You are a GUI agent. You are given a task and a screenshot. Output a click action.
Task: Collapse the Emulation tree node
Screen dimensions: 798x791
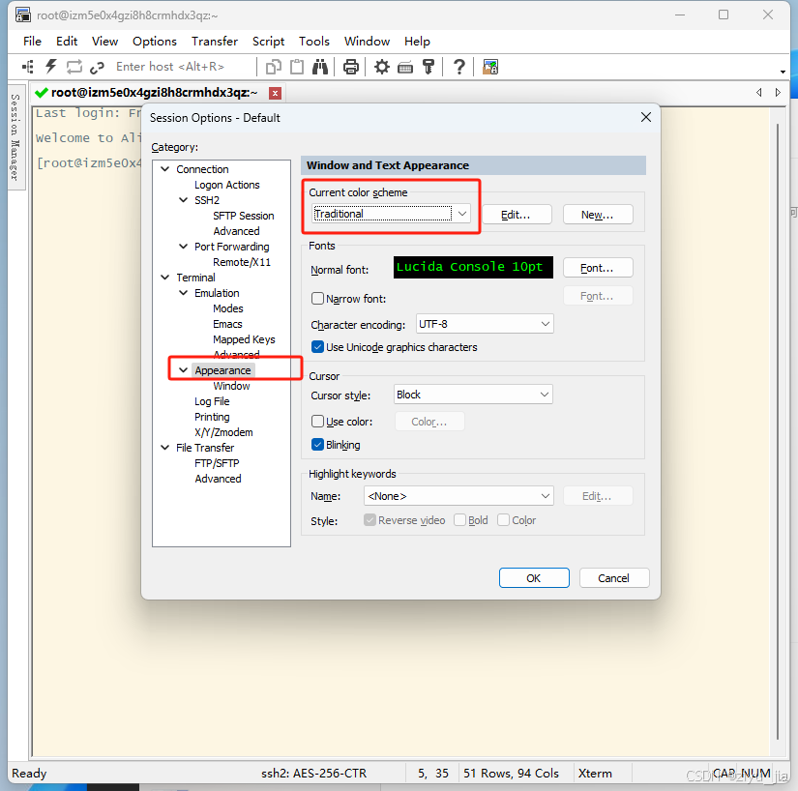pos(183,292)
